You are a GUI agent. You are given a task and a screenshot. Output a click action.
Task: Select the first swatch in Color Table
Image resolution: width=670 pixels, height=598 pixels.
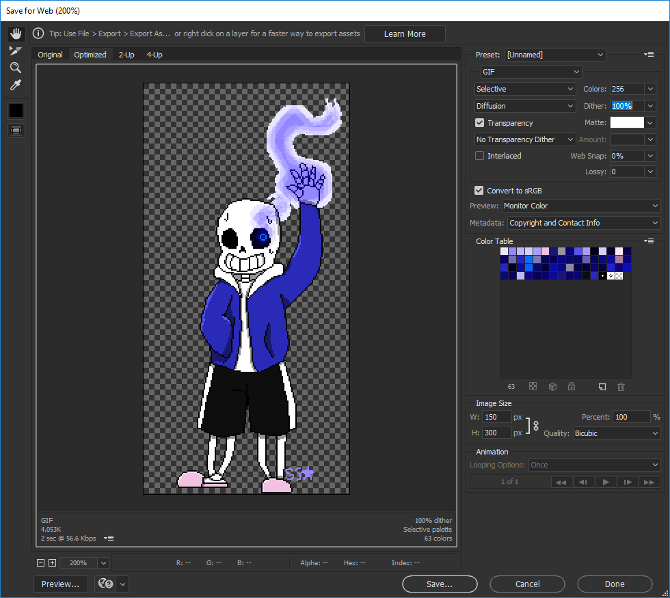click(x=505, y=252)
